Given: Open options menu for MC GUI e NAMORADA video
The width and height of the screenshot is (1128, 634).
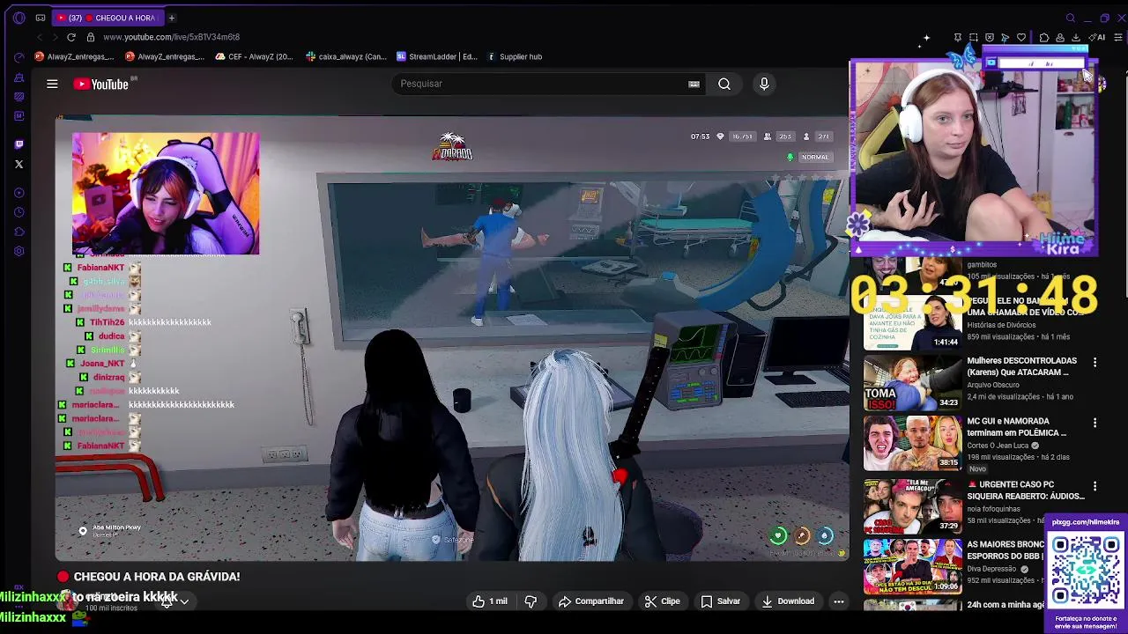Looking at the screenshot, I should tap(1095, 423).
